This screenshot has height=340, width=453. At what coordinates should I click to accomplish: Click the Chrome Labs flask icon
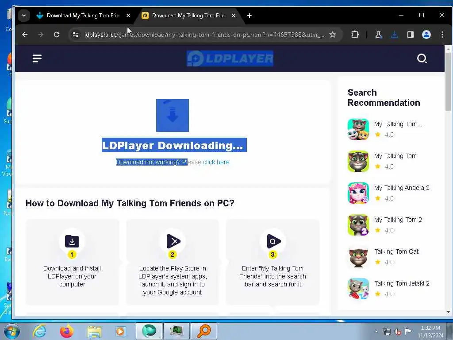point(378,35)
